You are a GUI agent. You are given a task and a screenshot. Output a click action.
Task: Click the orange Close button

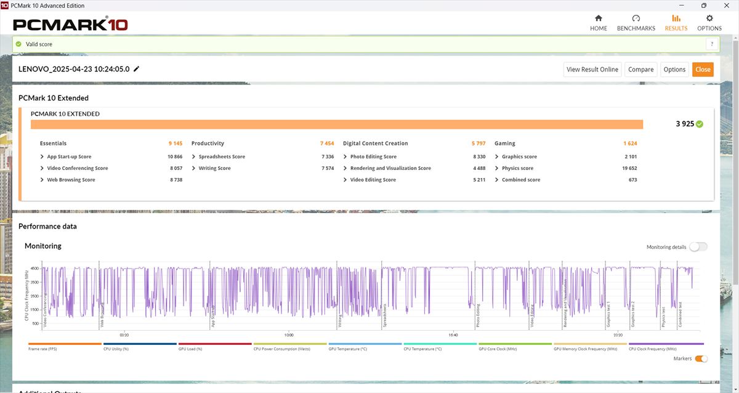[x=703, y=70]
